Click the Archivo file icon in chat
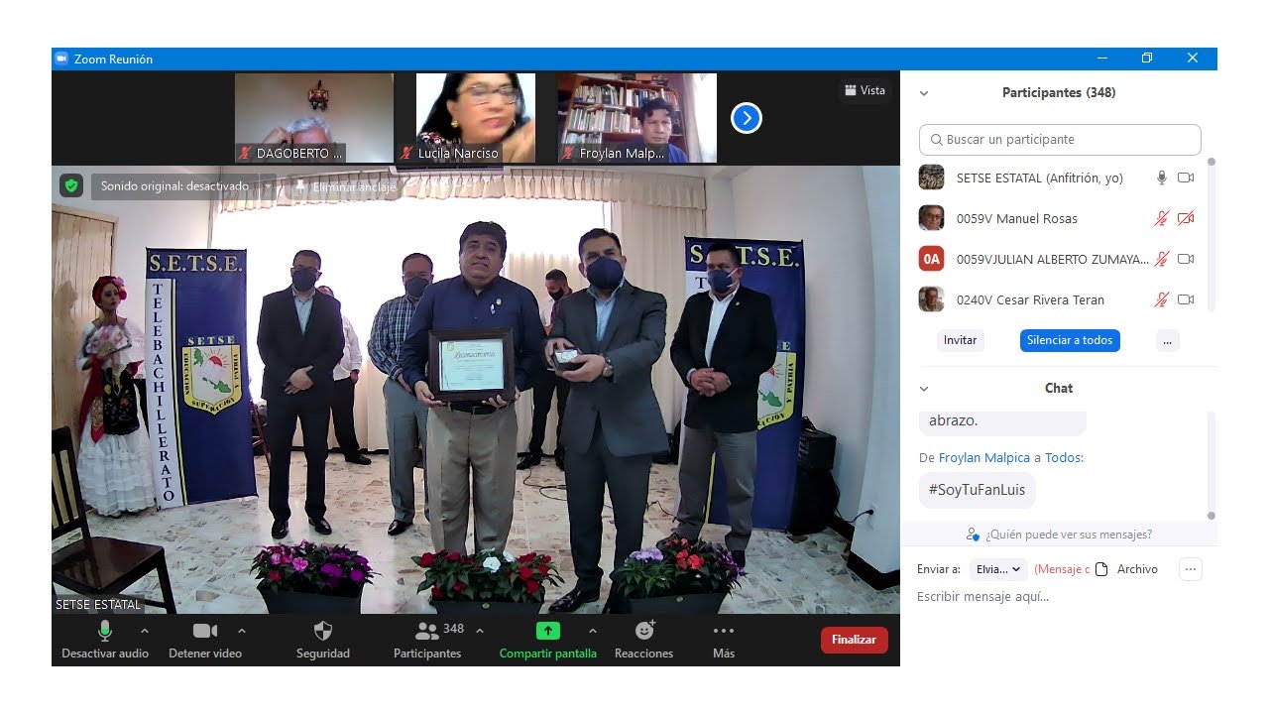Image resolution: width=1269 pixels, height=714 pixels. click(x=1100, y=569)
